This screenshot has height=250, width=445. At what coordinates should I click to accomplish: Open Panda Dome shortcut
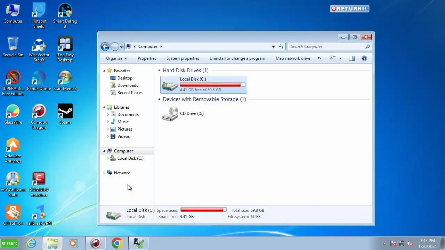[39, 81]
